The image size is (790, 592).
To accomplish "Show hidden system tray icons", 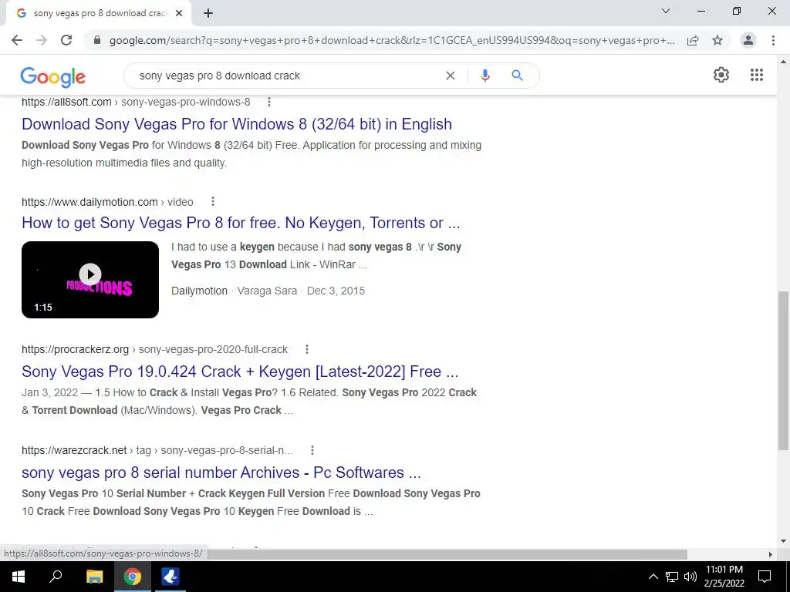I will [x=653, y=577].
